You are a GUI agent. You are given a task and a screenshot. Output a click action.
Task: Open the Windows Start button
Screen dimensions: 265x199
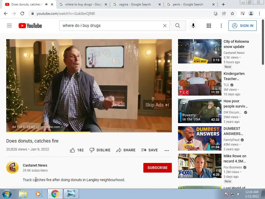(x=7, y=194)
